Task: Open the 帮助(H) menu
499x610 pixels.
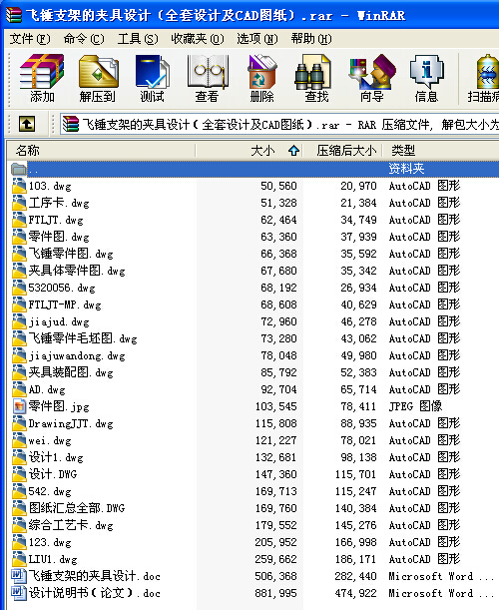Action: pyautogui.click(x=311, y=39)
